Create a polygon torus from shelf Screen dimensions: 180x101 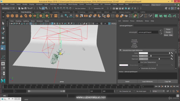pos(26,16)
